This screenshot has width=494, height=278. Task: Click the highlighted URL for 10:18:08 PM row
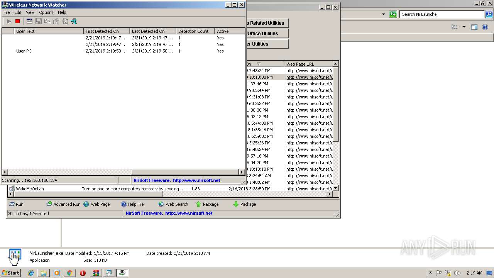pyautogui.click(x=309, y=77)
